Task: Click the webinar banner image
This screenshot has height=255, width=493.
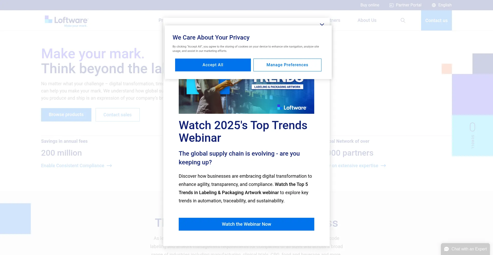Action: point(246,96)
